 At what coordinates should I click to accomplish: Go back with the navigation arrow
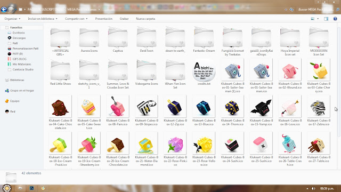[4, 10]
